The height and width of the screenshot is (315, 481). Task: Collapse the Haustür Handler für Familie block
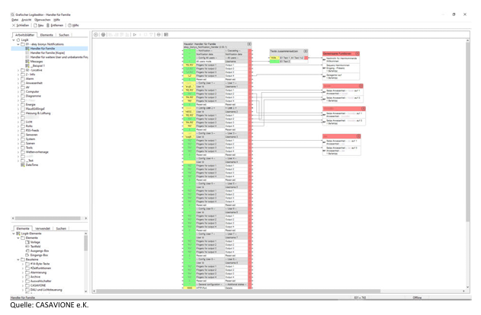[249, 44]
